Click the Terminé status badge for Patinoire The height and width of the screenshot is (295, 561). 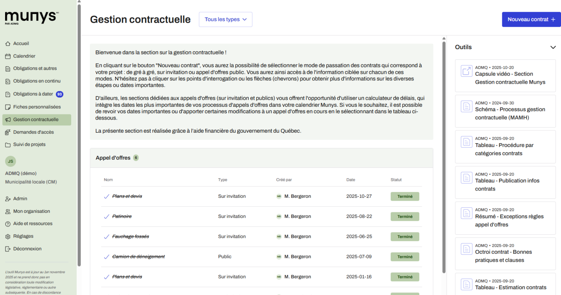405,216
